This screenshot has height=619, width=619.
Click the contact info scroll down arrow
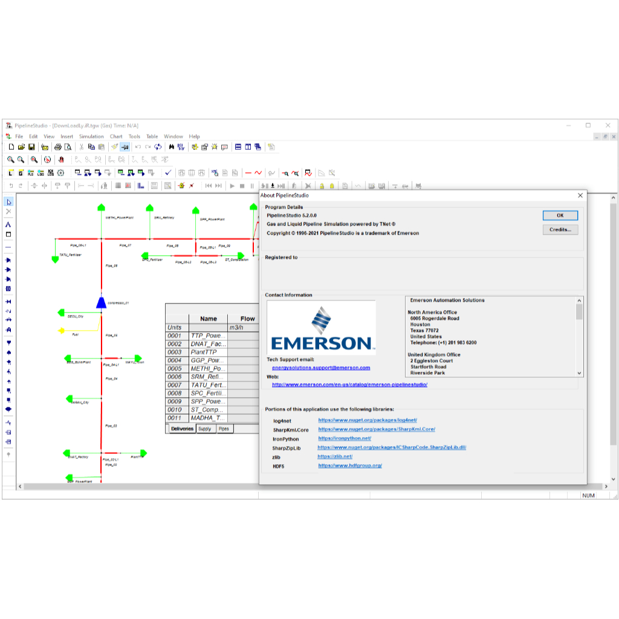(x=579, y=373)
